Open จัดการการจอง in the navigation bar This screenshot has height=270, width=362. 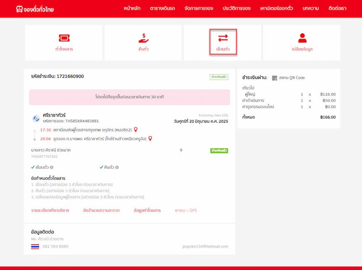point(199,9)
